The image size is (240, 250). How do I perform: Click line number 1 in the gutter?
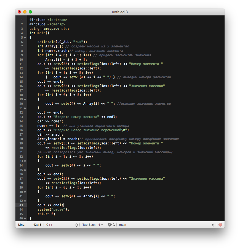point(22,20)
